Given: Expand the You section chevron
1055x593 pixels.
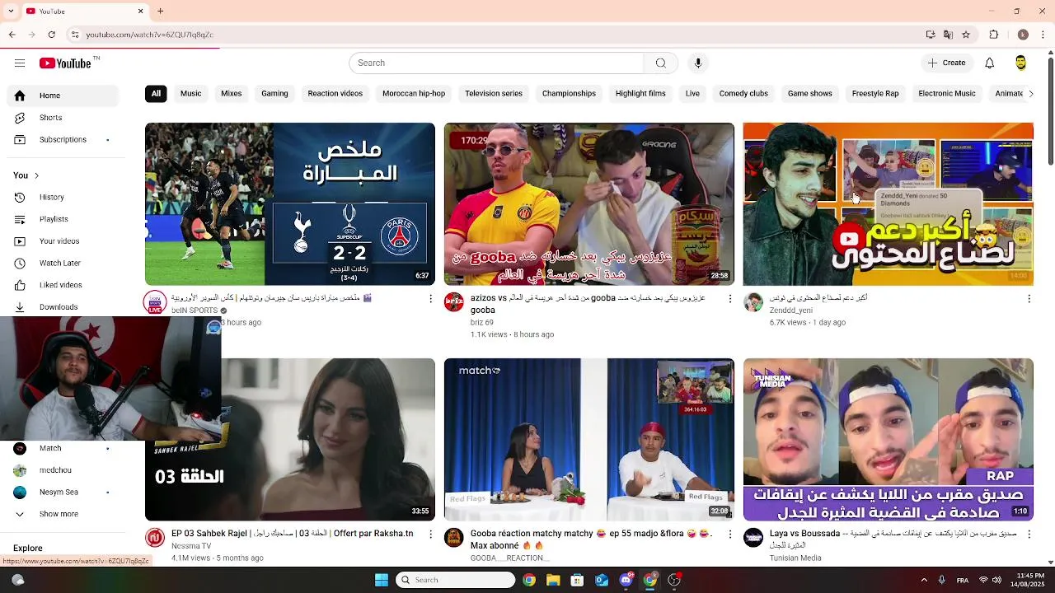Looking at the screenshot, I should pos(36,175).
